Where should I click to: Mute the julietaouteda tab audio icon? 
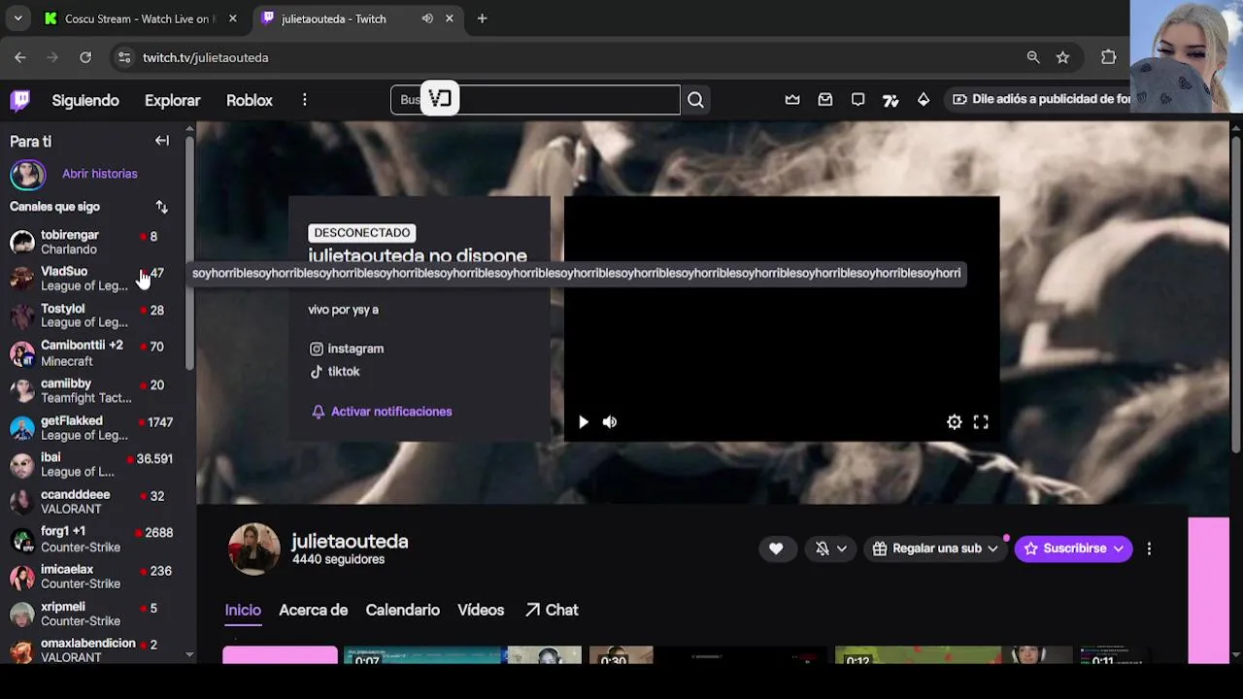tap(427, 18)
